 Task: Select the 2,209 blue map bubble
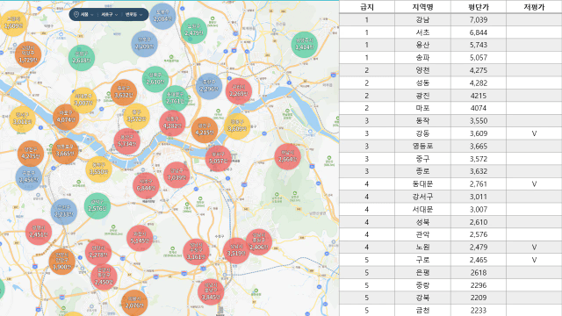[x=144, y=44]
